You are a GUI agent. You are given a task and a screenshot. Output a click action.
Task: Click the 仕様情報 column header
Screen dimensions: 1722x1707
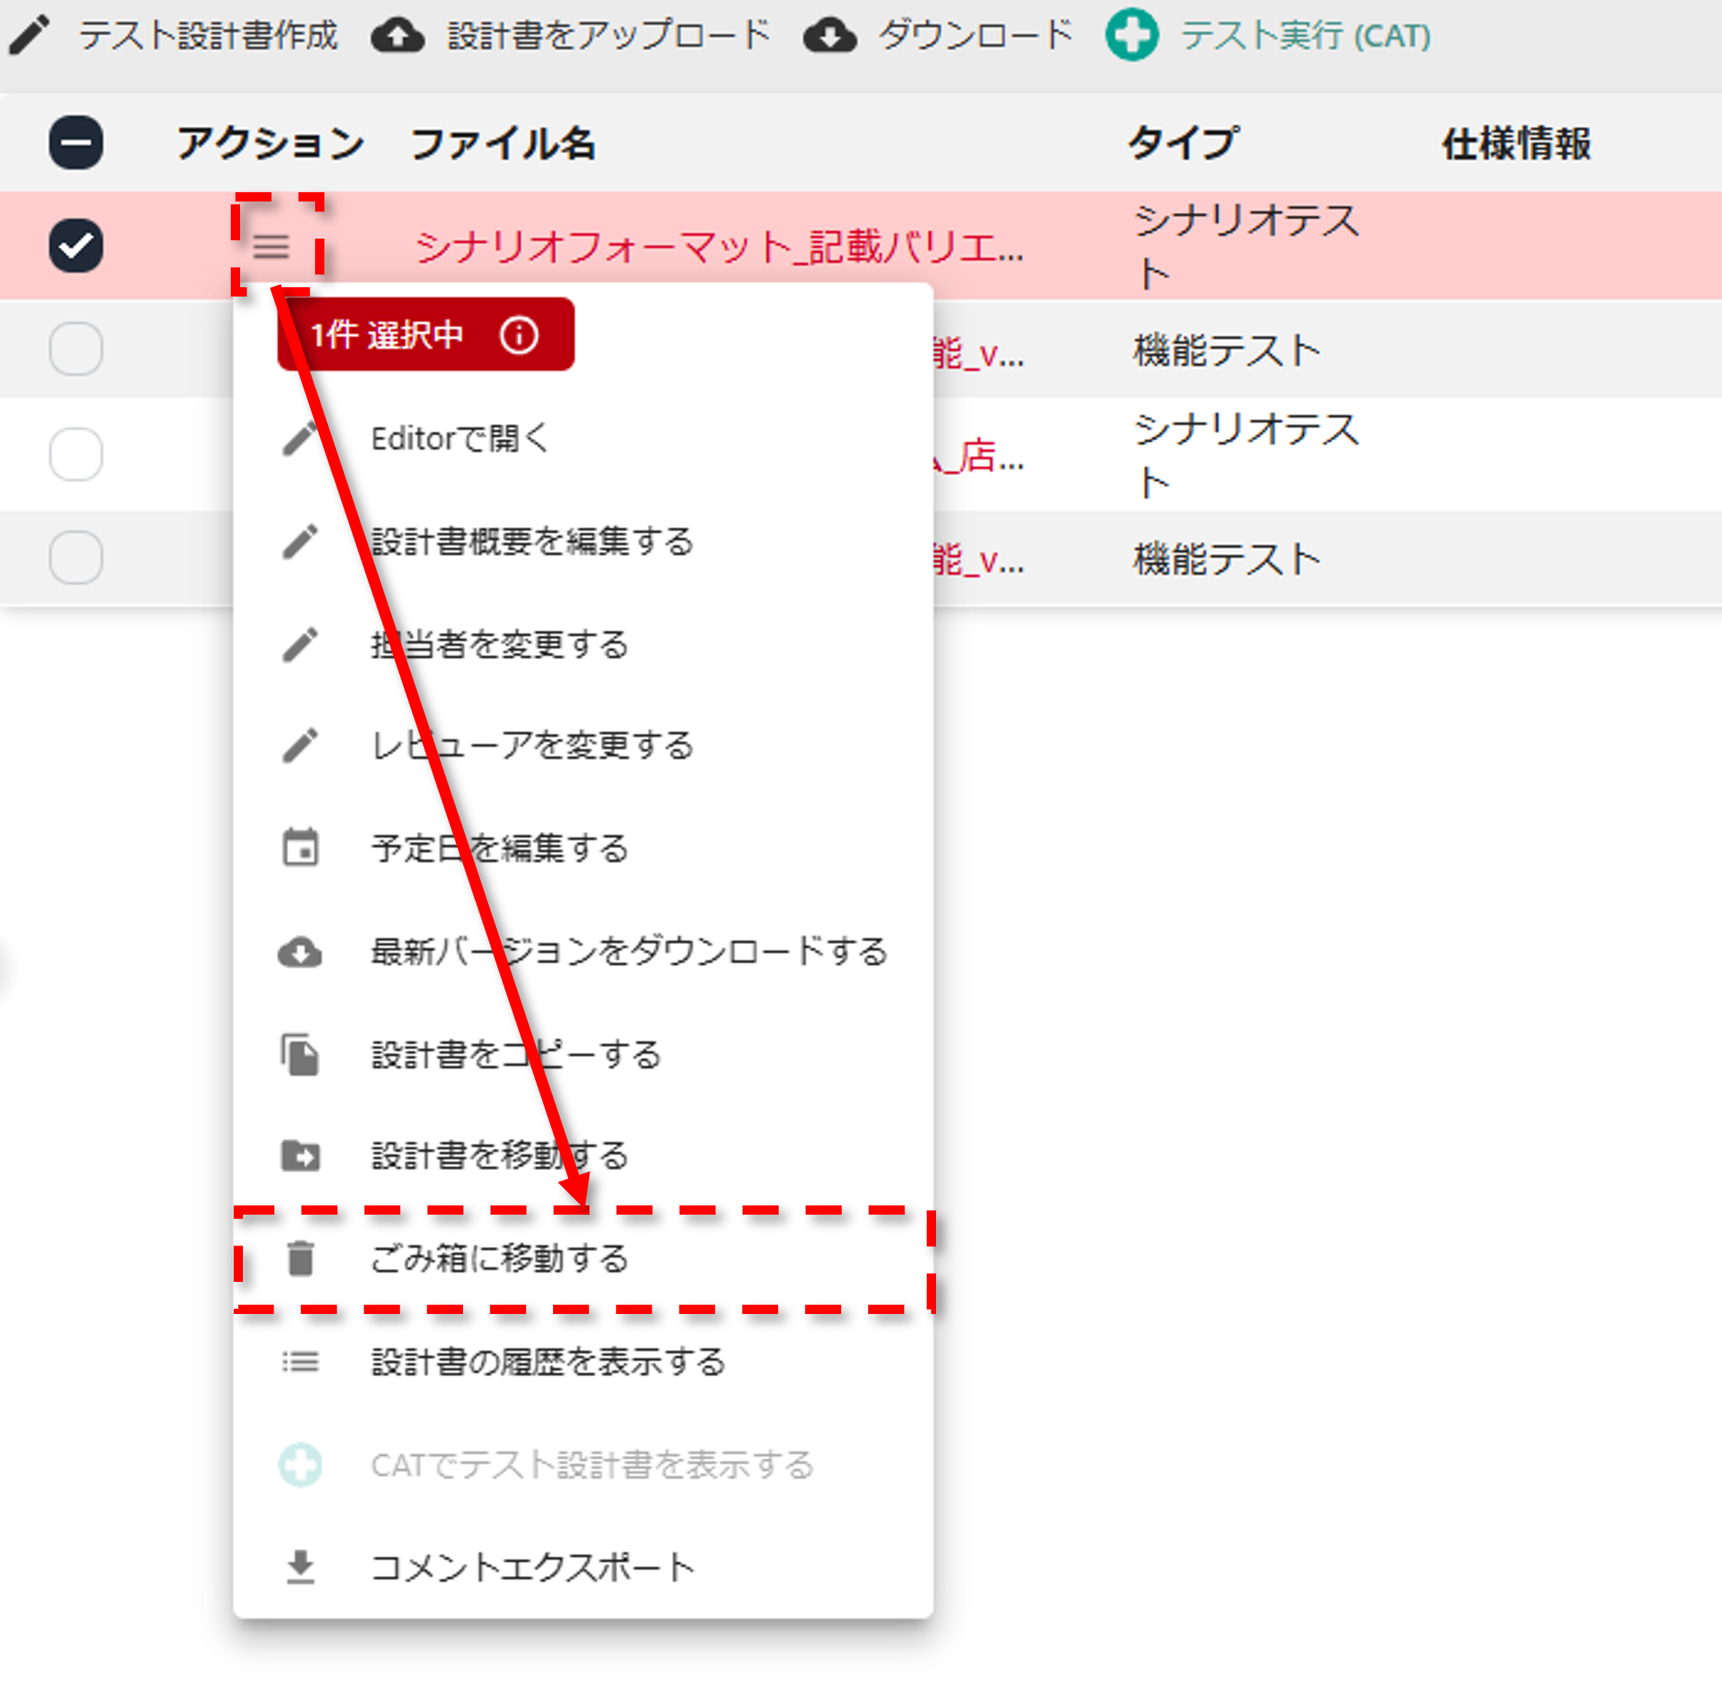coord(1516,143)
